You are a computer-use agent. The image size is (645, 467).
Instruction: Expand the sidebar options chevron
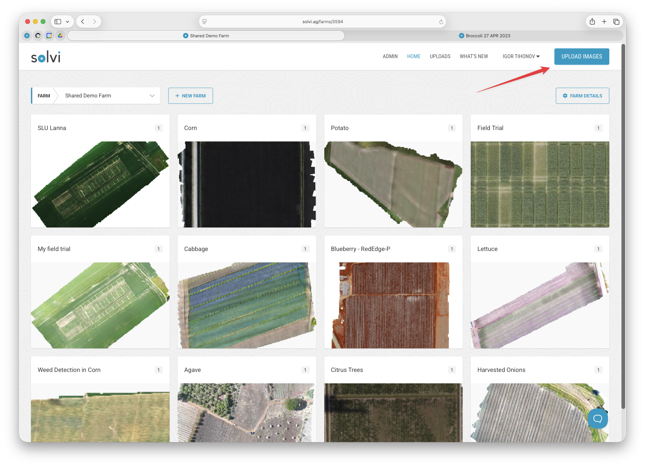[68, 22]
